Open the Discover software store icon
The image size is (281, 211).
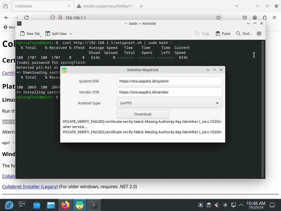[37, 205]
